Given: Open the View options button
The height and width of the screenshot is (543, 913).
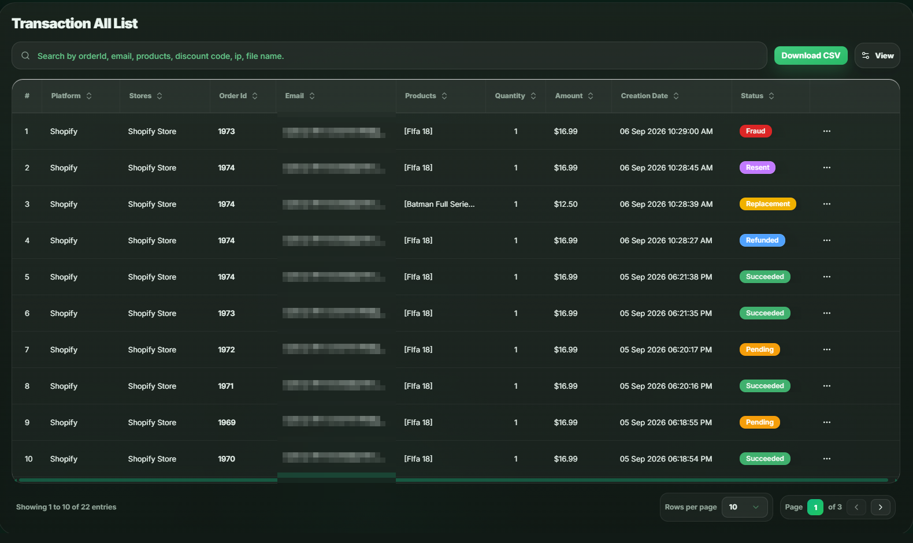Looking at the screenshot, I should pyautogui.click(x=877, y=55).
